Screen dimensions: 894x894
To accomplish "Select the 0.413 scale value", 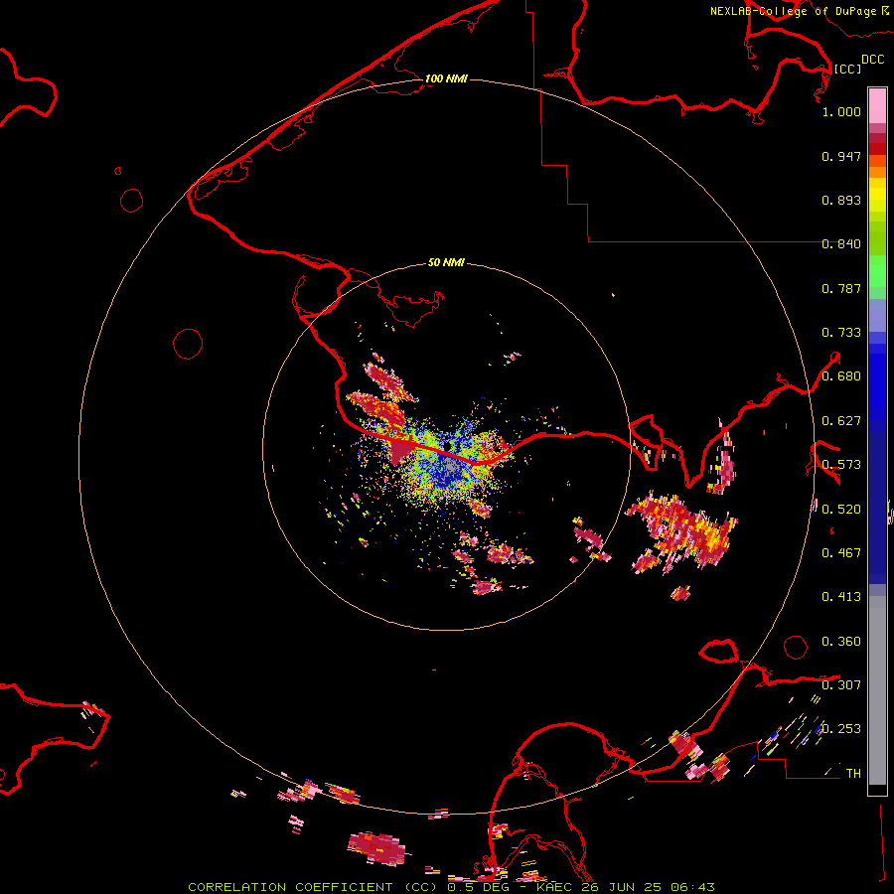I will click(x=841, y=597).
